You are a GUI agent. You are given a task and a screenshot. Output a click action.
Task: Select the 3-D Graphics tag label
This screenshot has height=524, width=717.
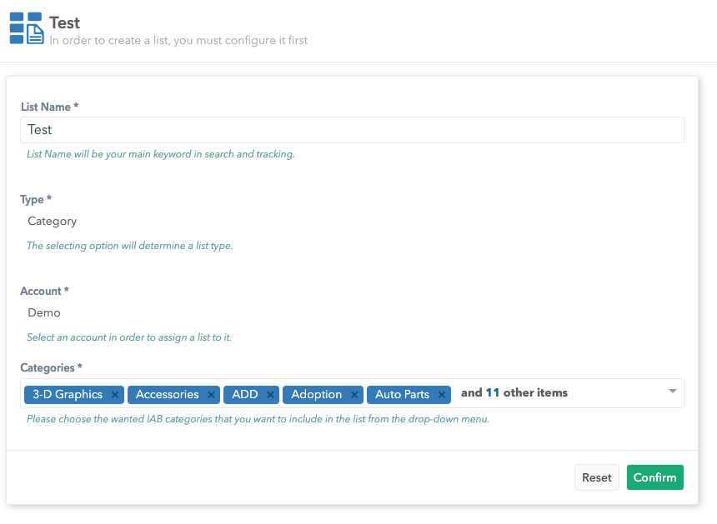tap(68, 395)
